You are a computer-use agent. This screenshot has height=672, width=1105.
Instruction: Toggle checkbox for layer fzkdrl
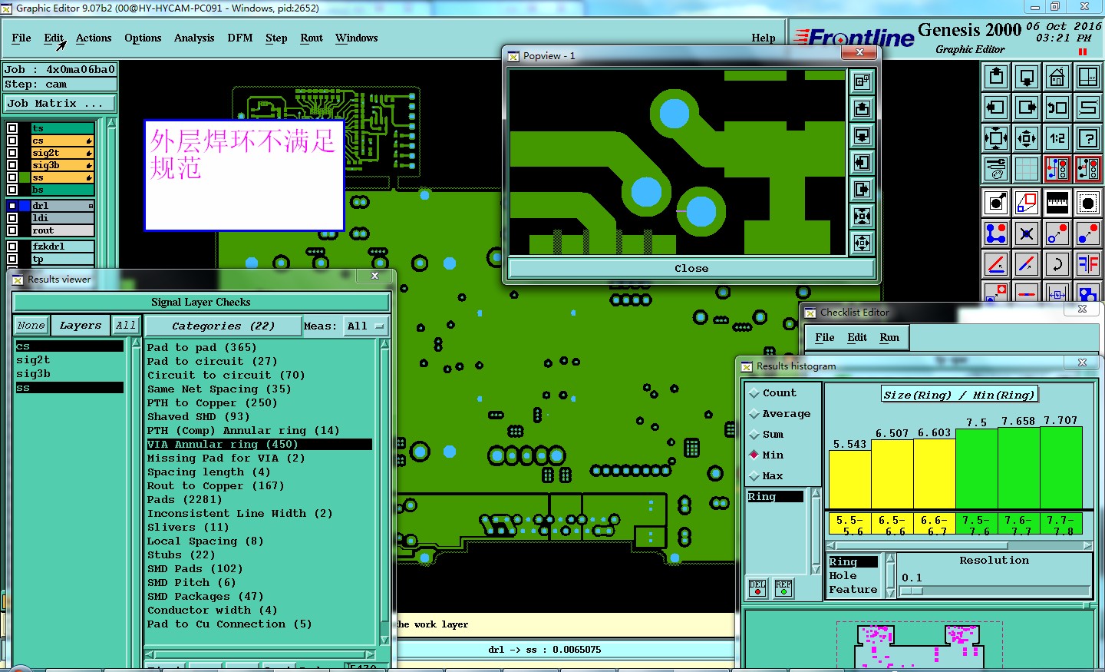(x=12, y=247)
